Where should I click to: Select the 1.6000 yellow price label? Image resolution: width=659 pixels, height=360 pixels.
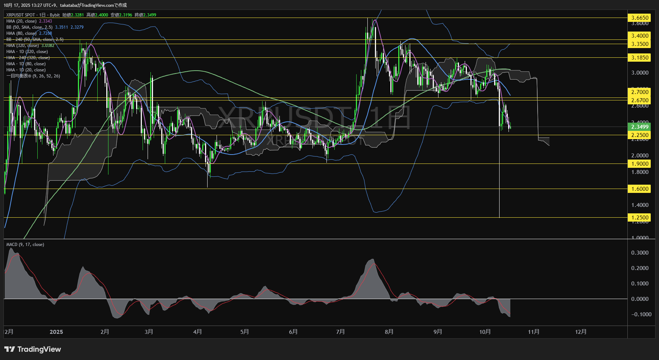point(640,189)
